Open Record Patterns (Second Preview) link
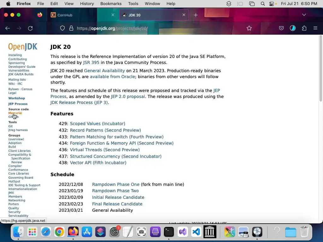Screen dimensions: 323x242 click(105, 130)
